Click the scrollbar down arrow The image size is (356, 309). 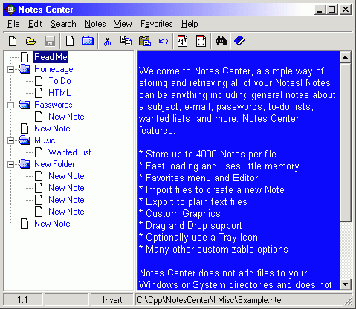(345, 284)
